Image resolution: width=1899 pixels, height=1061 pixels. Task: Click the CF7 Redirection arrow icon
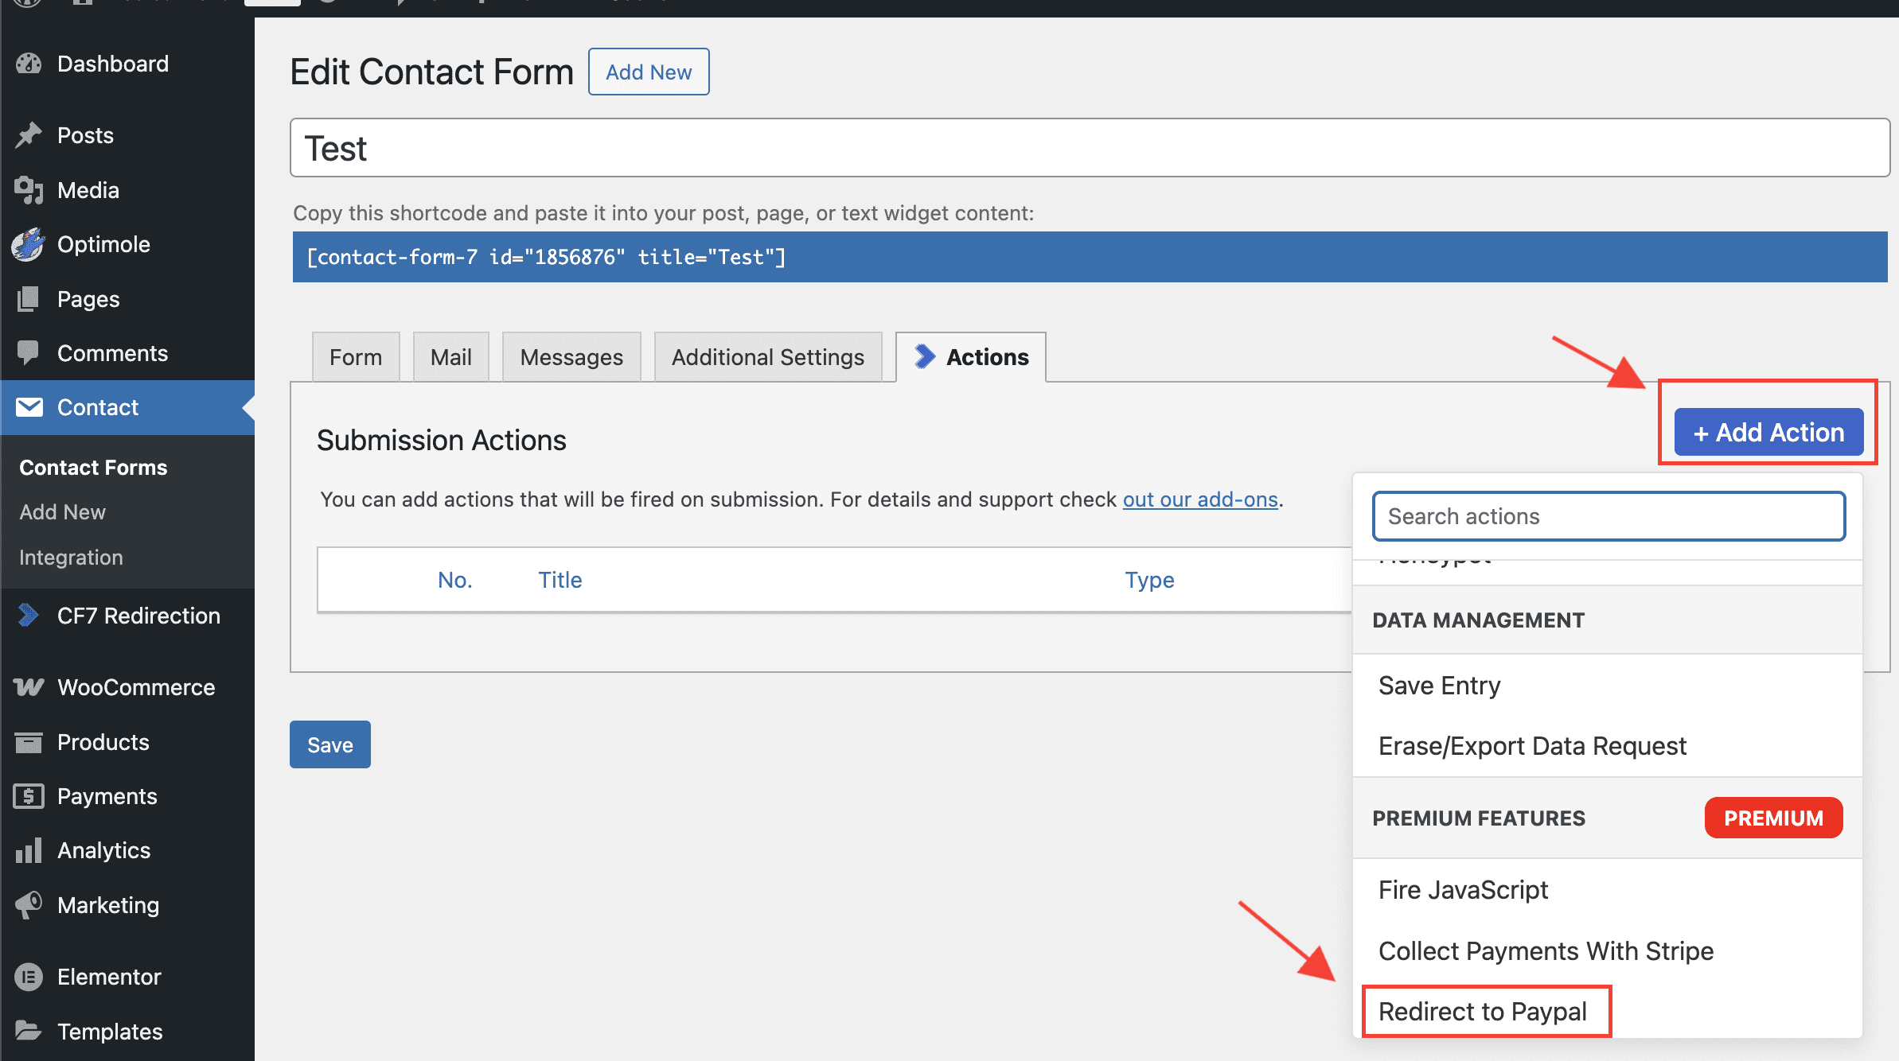[29, 616]
